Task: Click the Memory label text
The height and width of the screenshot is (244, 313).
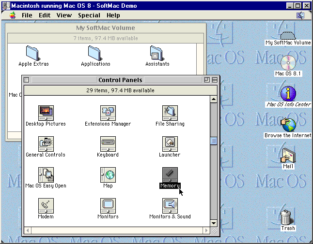Action: pos(170,186)
